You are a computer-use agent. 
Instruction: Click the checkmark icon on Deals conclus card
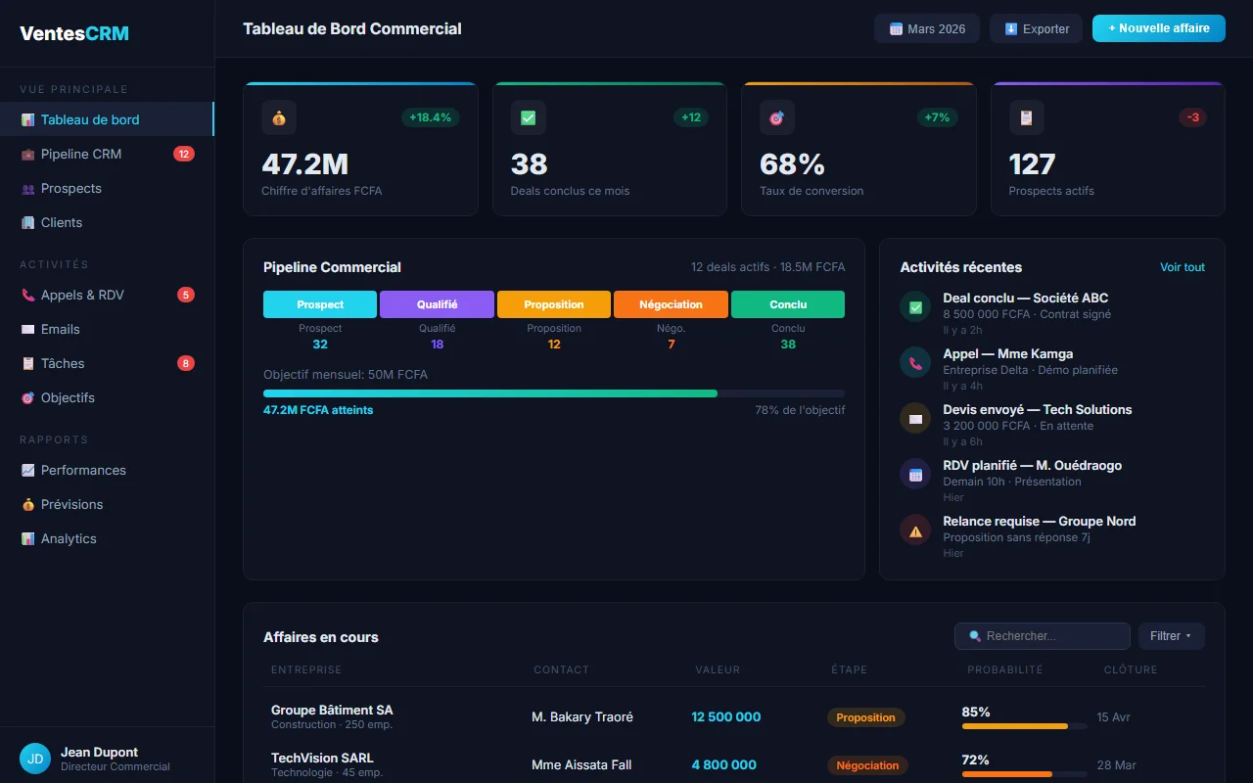point(529,117)
